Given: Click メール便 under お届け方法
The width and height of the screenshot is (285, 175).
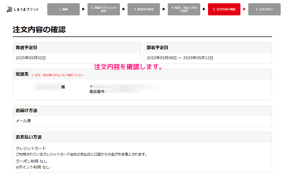Looking at the screenshot, I should (23, 121).
